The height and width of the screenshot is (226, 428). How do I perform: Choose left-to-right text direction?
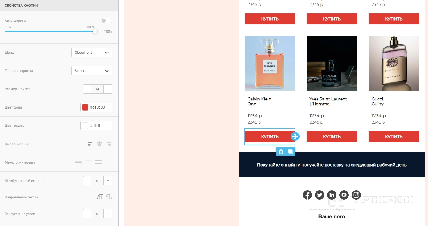(99, 197)
